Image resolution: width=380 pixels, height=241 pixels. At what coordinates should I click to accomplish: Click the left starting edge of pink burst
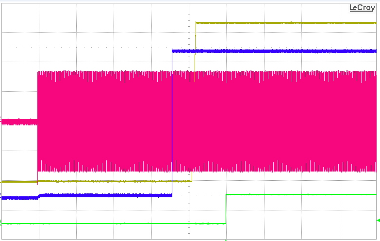tap(38, 121)
